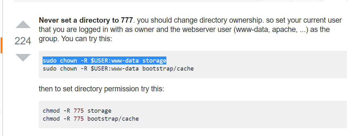Click 'bootstrap/cache' in the last chmod line
The height and width of the screenshot is (136, 357).
(113, 119)
